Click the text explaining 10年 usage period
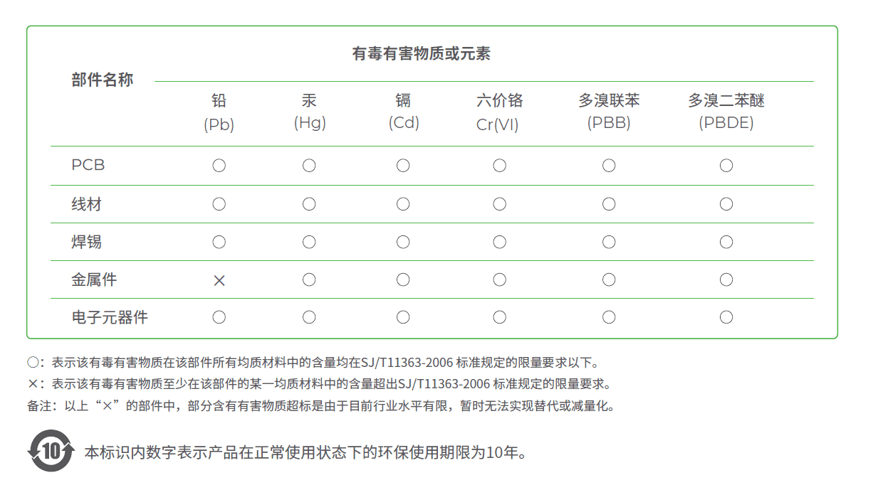Screen dimensions: 878x485 pos(306,452)
